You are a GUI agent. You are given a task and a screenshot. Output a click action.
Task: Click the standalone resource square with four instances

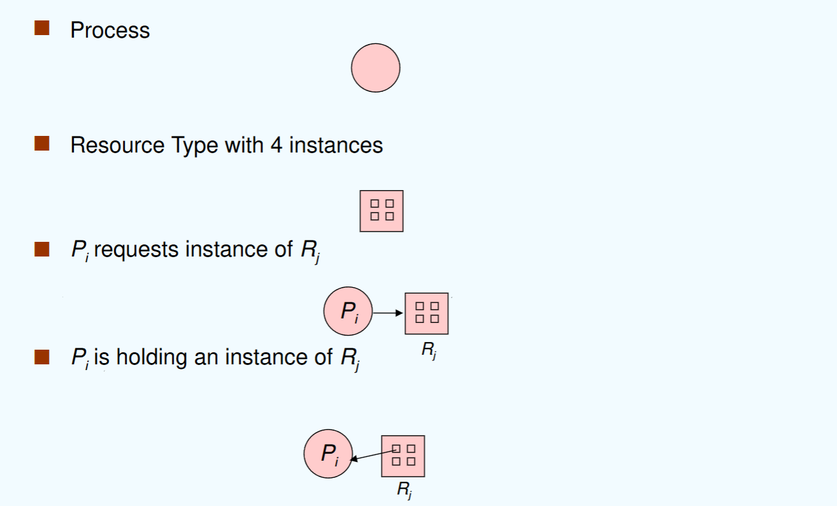pos(381,211)
